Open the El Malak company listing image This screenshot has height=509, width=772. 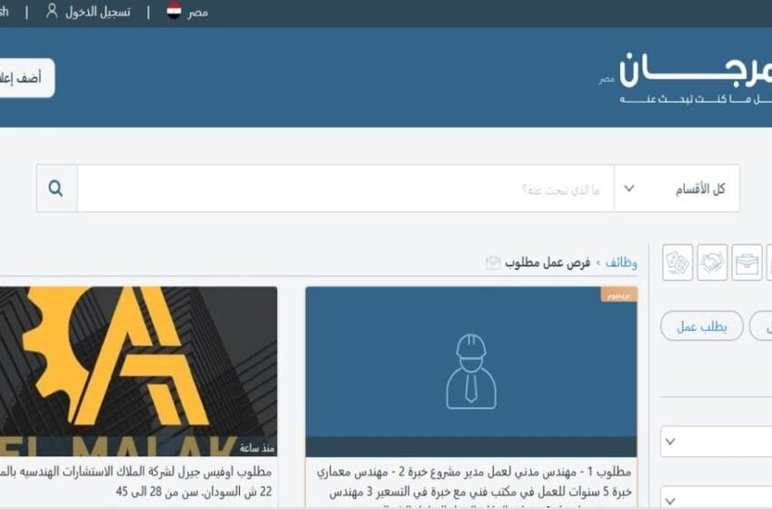tap(138, 372)
